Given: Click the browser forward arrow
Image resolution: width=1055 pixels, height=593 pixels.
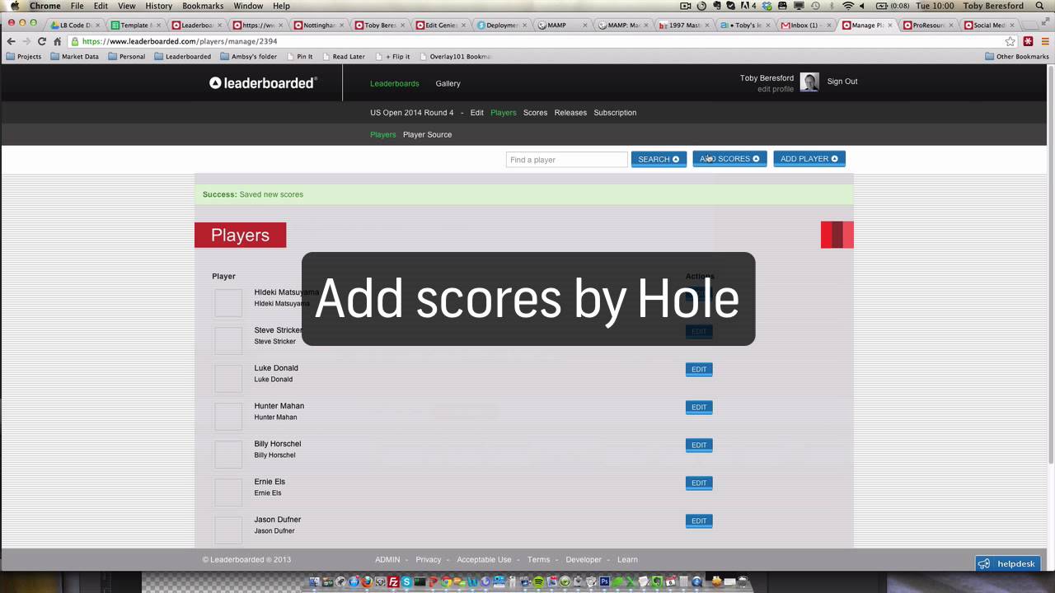Looking at the screenshot, I should 26,41.
